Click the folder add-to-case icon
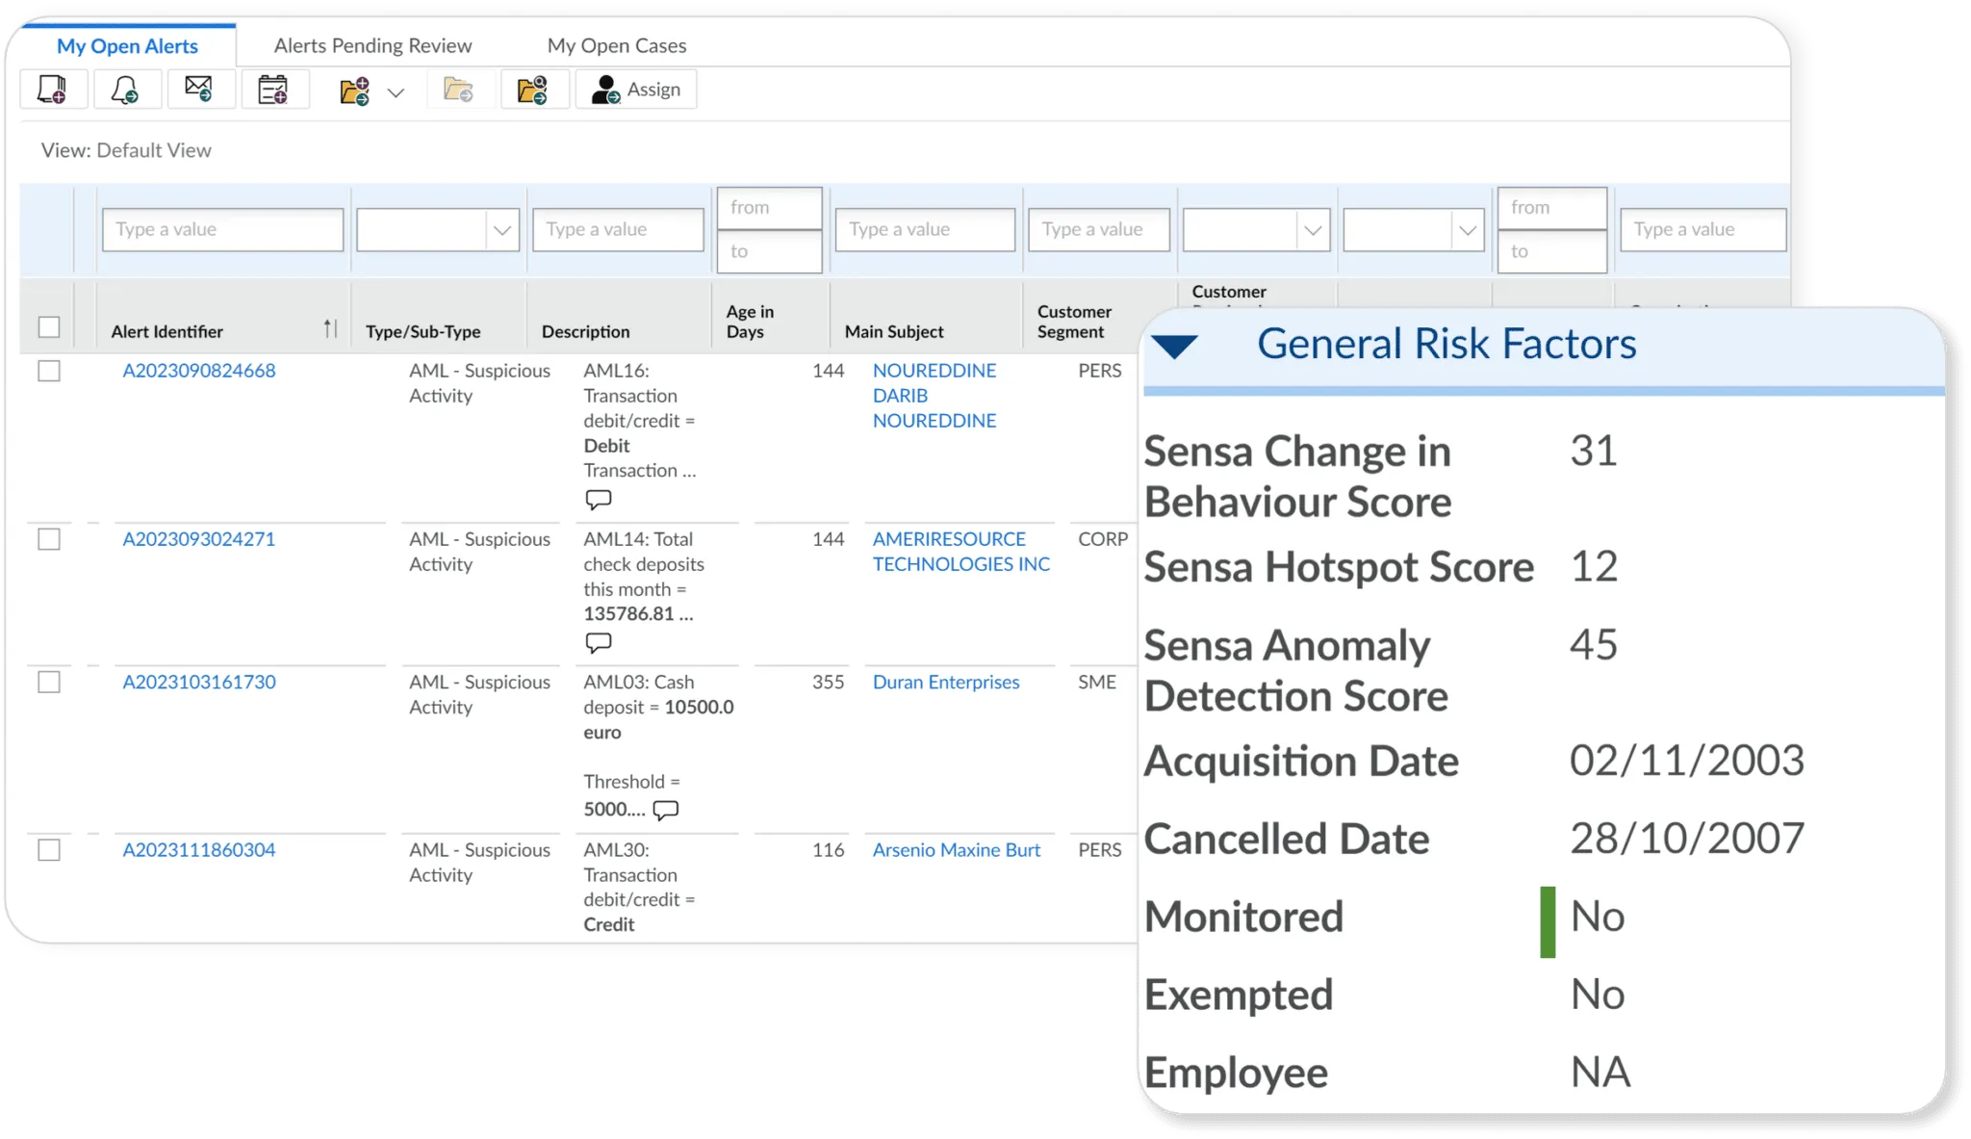The image size is (1971, 1139). click(x=355, y=91)
